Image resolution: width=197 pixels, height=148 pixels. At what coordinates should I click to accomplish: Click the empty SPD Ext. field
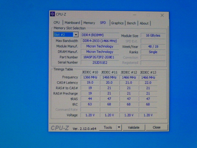coord(153,41)
